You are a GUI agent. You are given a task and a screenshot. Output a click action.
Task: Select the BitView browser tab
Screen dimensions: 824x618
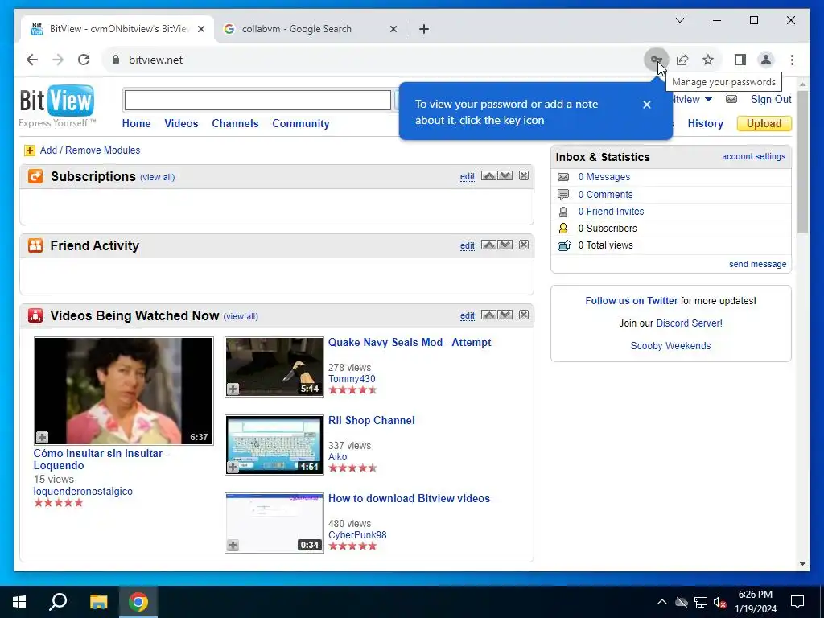point(118,29)
